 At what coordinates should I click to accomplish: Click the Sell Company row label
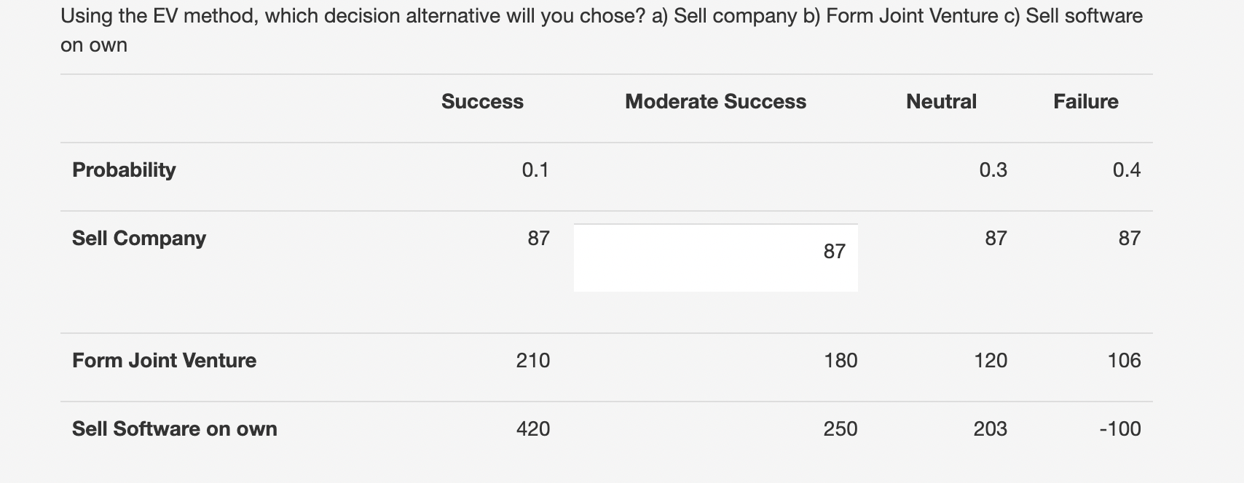pos(138,237)
